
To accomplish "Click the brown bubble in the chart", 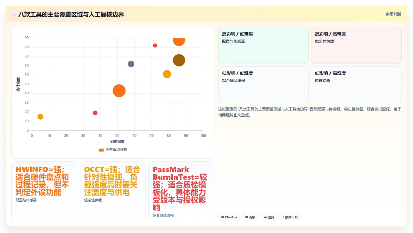I will pyautogui.click(x=179, y=60).
